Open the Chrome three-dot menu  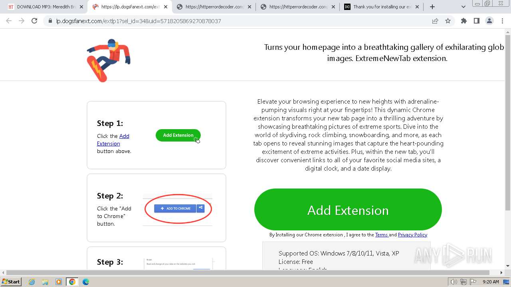(502, 21)
